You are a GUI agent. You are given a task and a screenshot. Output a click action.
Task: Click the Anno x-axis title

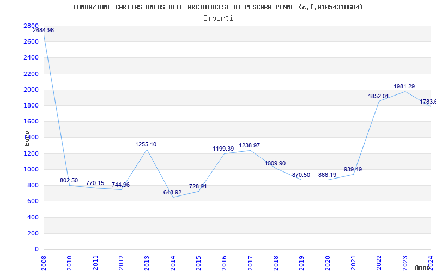pos(422,268)
